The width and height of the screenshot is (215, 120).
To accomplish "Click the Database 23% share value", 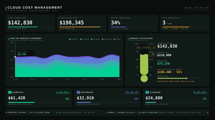I will (136, 99).
